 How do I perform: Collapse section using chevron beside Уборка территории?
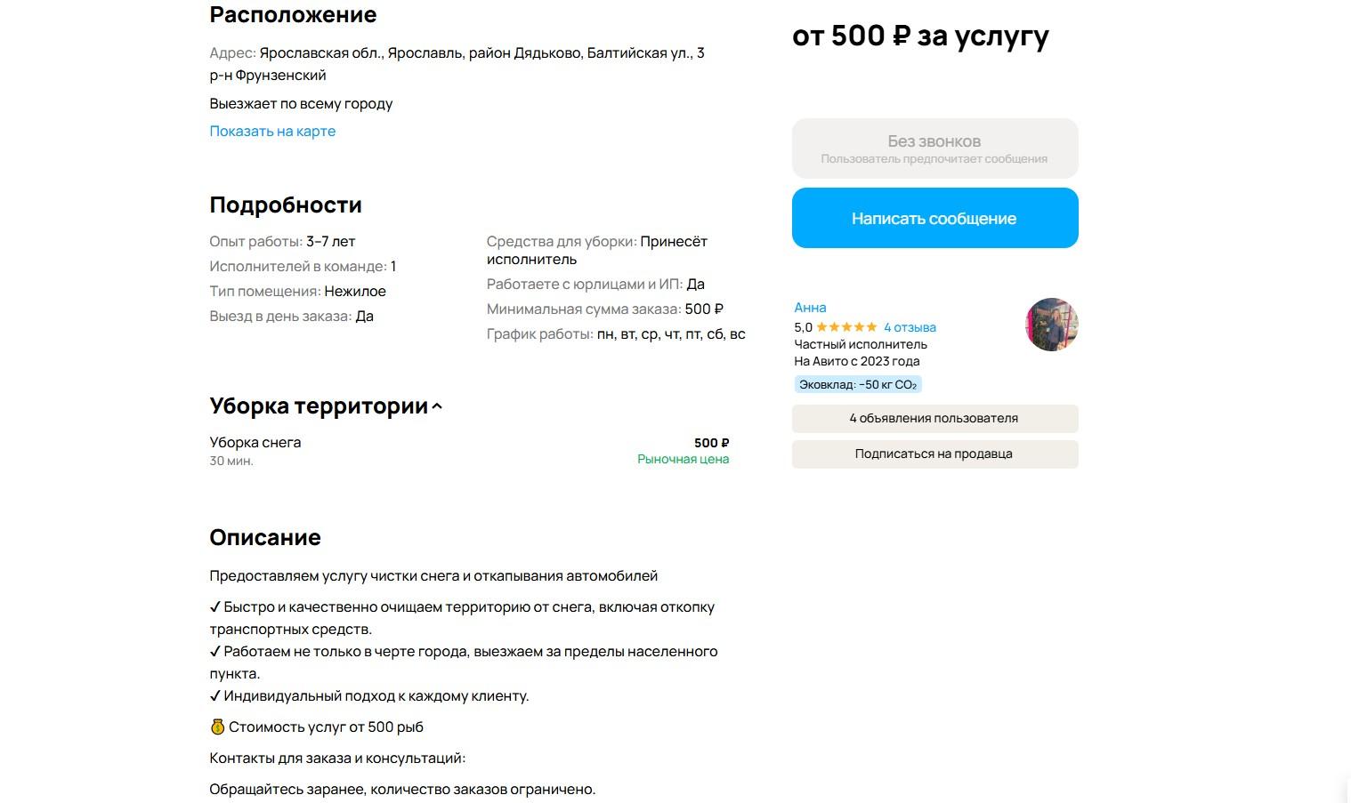pyautogui.click(x=437, y=407)
